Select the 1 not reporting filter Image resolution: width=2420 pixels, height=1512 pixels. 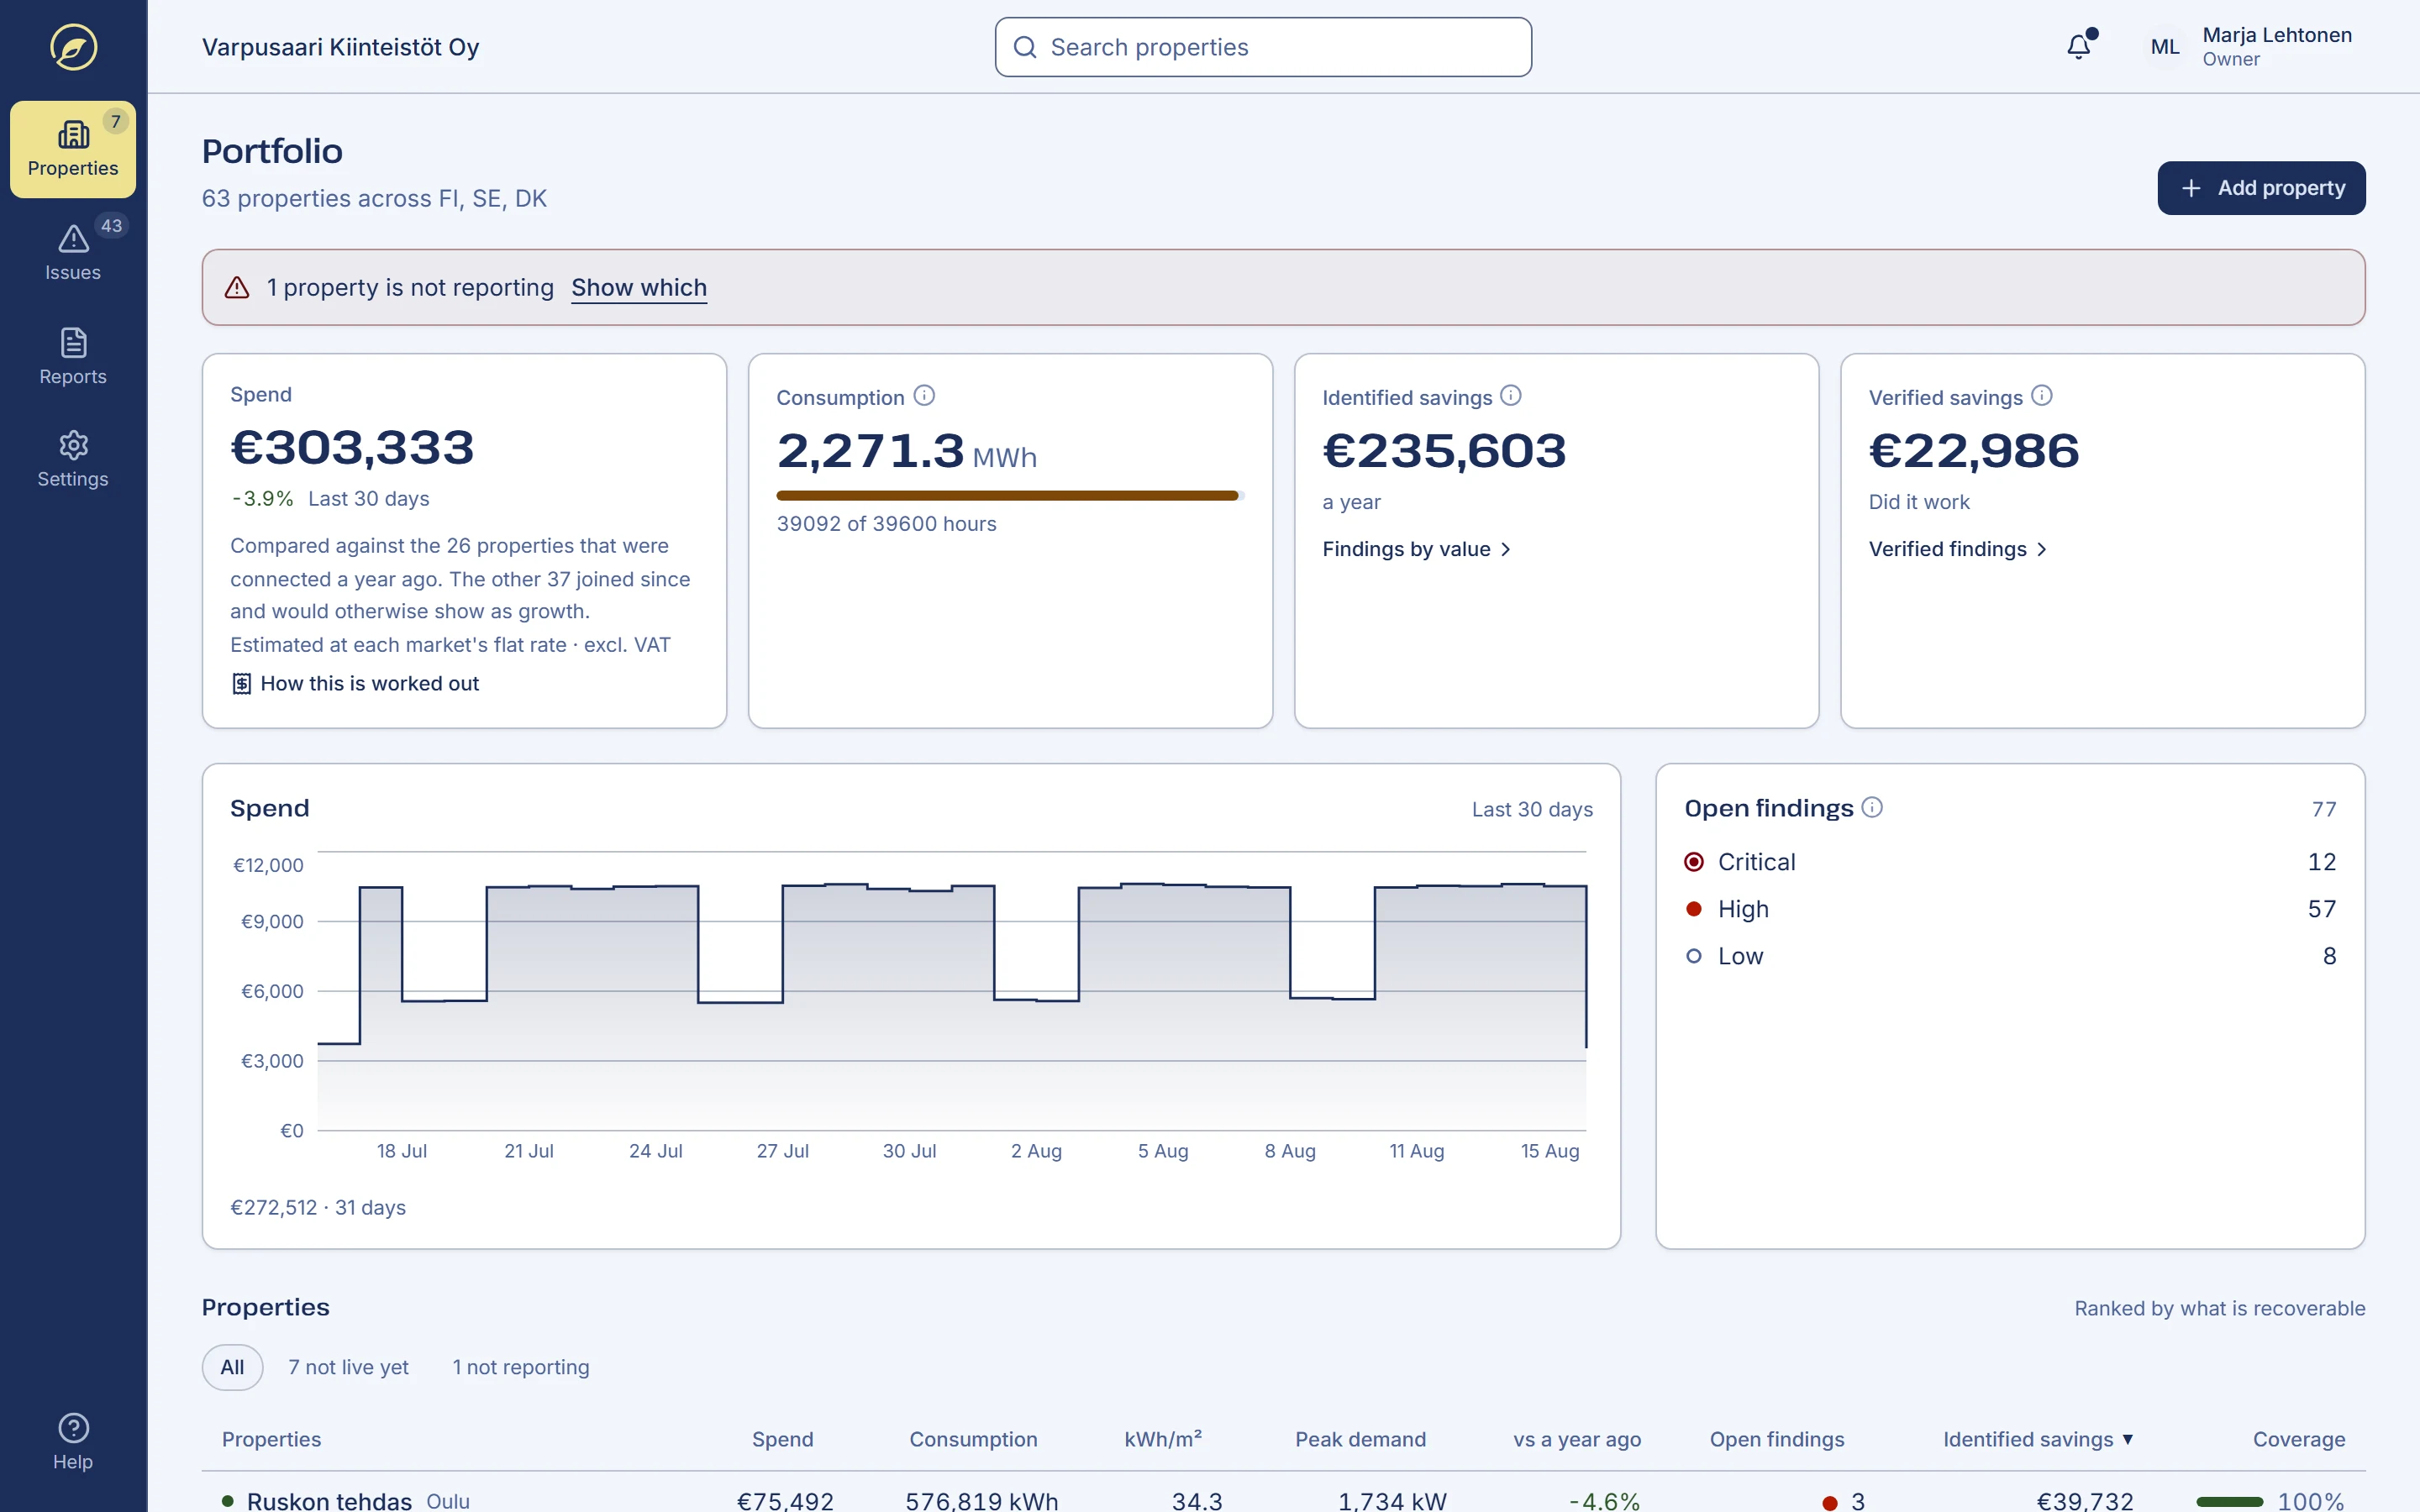coord(521,1367)
